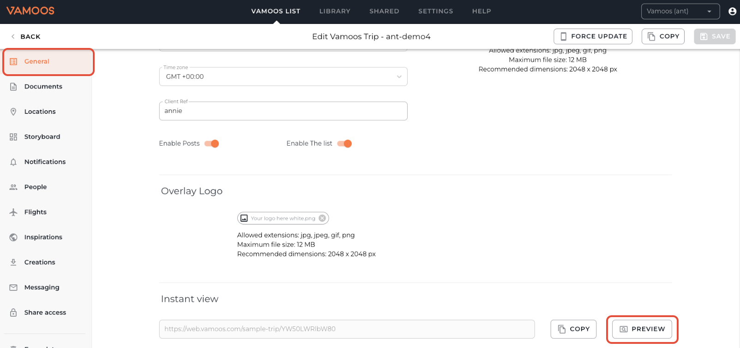Select the Storyboard grid icon
The width and height of the screenshot is (740, 348).
[13, 137]
